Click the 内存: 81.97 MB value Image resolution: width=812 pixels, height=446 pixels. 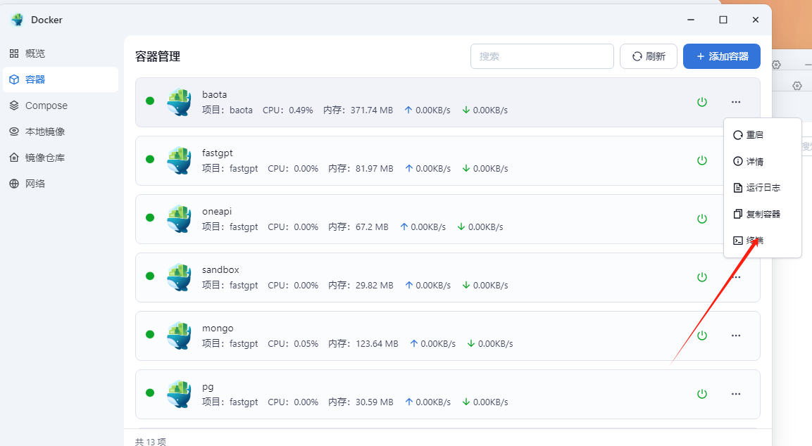tap(361, 169)
